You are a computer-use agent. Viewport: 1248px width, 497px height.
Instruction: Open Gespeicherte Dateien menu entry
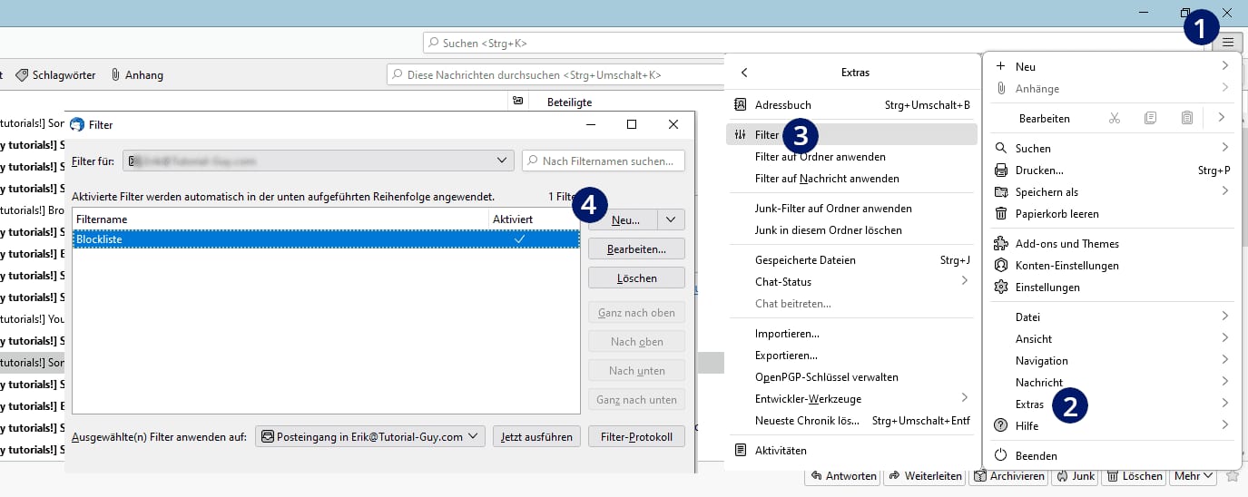tap(851, 259)
